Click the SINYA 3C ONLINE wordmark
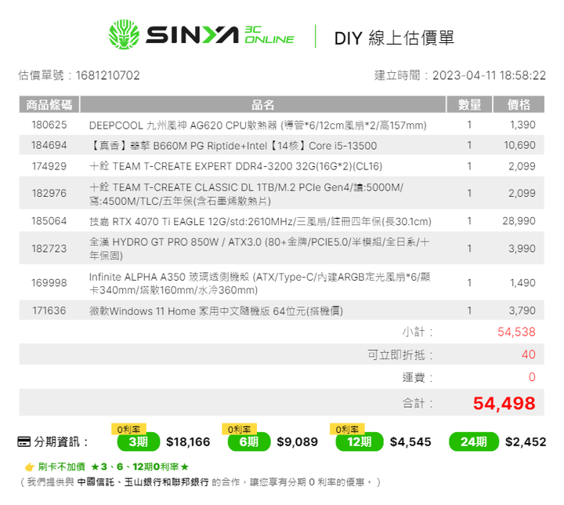The image size is (564, 505). click(x=220, y=35)
